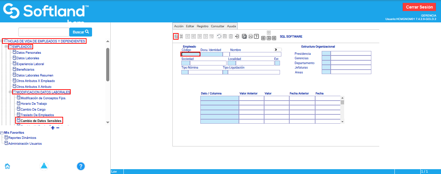Collapse the EMPLEADOS tree folder
441x174 pixels.
(6, 47)
